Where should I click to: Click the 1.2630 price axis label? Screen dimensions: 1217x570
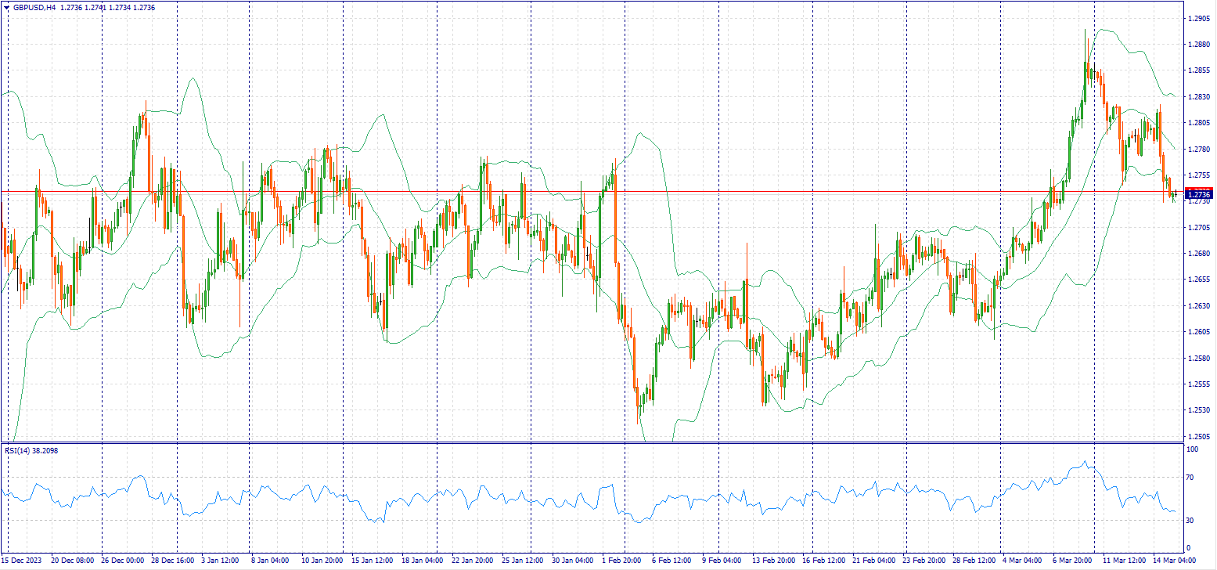point(1198,305)
